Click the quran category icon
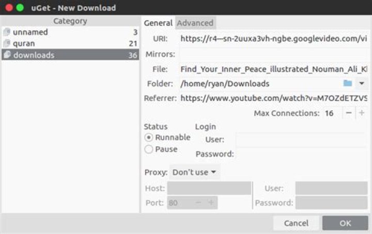The height and width of the screenshot is (234, 372). [x=7, y=43]
